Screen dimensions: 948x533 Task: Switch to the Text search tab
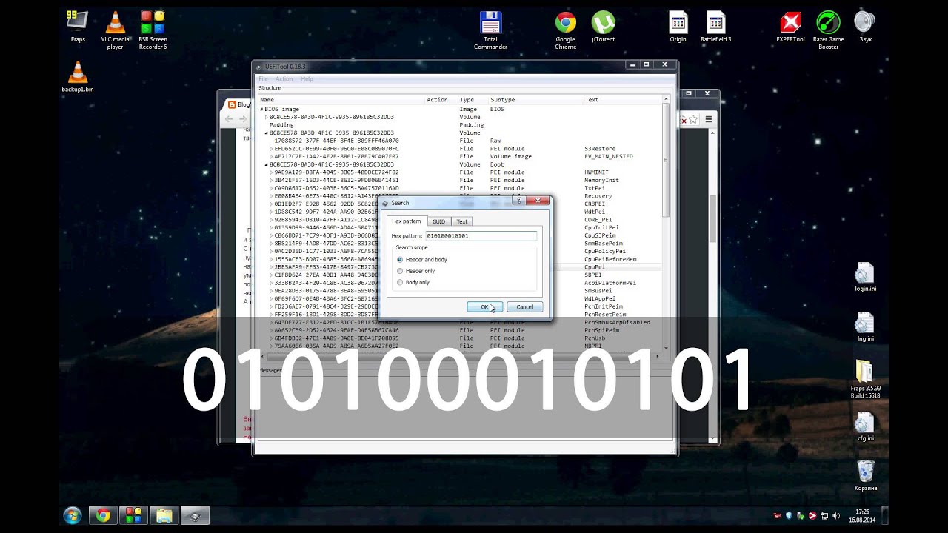[461, 221]
